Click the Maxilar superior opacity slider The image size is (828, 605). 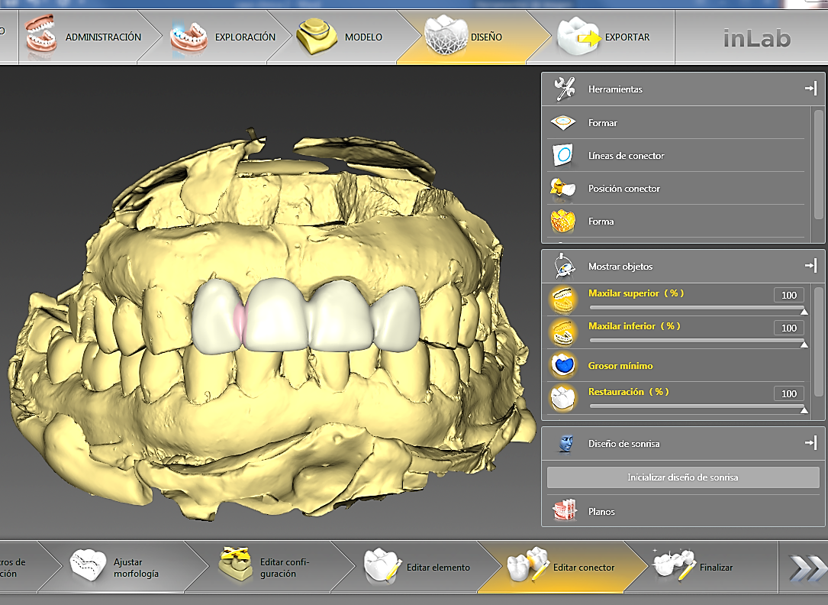[698, 308]
